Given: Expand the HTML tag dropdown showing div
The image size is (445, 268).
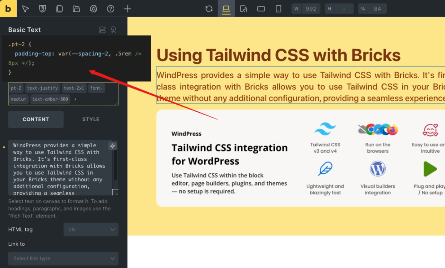Looking at the screenshot, I should tap(91, 229).
